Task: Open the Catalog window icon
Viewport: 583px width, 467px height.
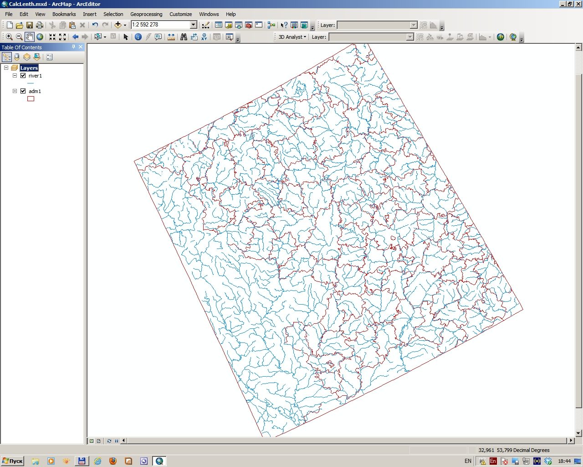Action: [x=229, y=25]
